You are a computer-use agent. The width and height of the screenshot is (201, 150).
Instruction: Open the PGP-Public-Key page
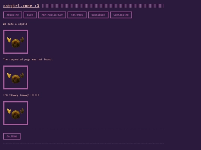point(52,15)
